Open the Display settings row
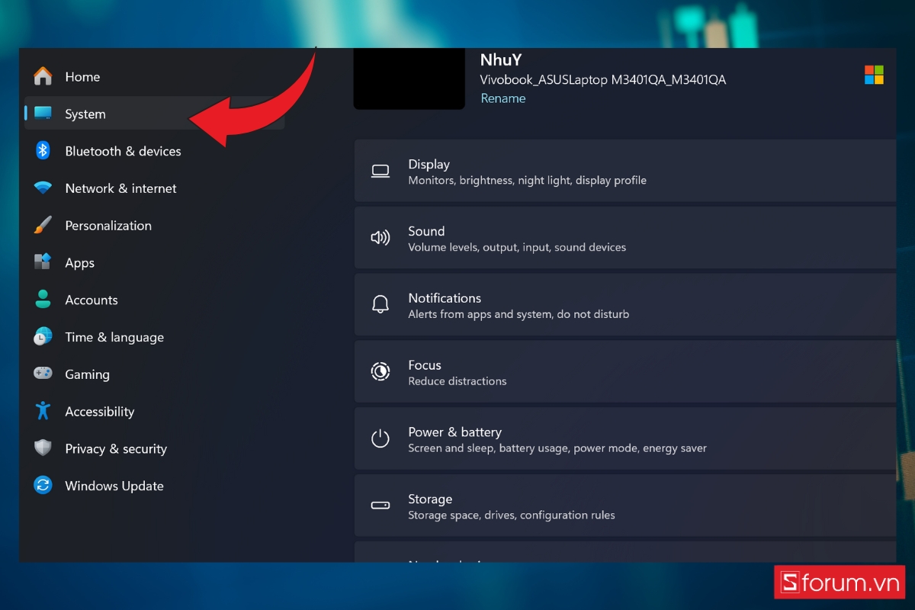Image resolution: width=915 pixels, height=610 pixels. pyautogui.click(x=625, y=171)
